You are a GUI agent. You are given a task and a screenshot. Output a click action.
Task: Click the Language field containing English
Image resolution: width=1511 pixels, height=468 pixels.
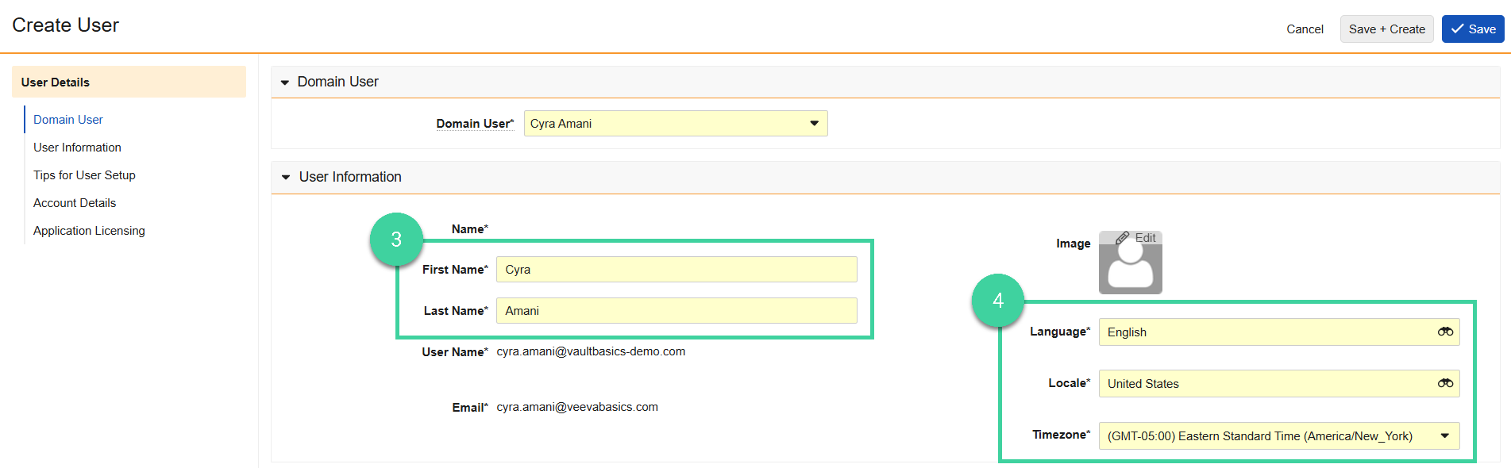tap(1279, 332)
